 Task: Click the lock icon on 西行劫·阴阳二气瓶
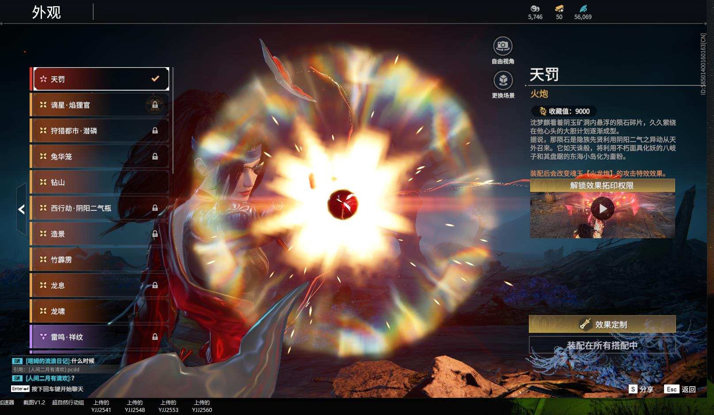pos(155,208)
